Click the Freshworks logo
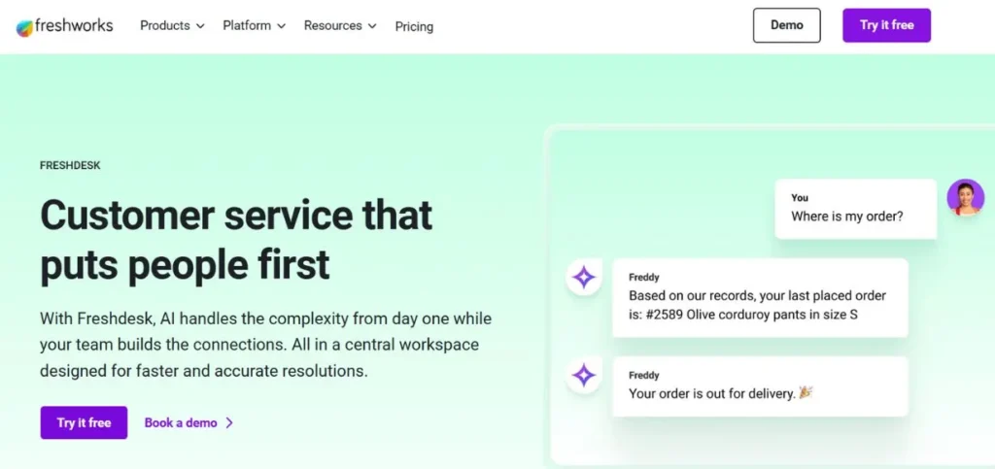995x469 pixels. click(x=64, y=26)
